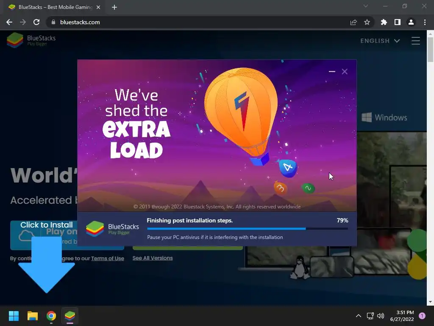Open the volume tray icon

coord(381,316)
